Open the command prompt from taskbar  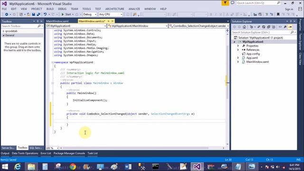coord(155,167)
